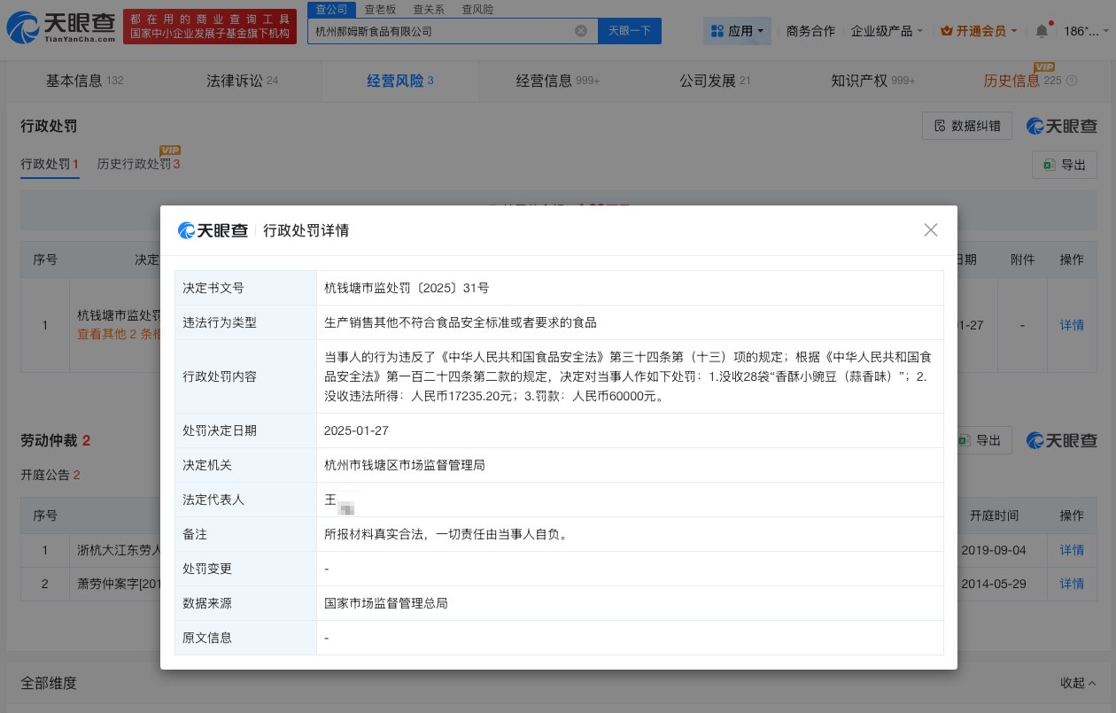Collapse 全部维度 using 收起 control
The image size is (1116, 713).
click(1078, 683)
